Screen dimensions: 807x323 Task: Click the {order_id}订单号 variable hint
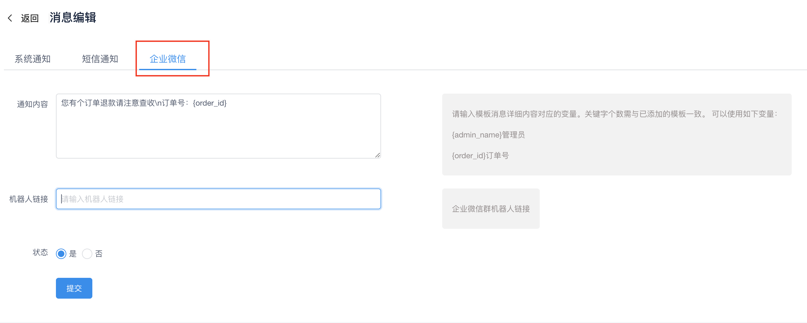click(x=480, y=156)
